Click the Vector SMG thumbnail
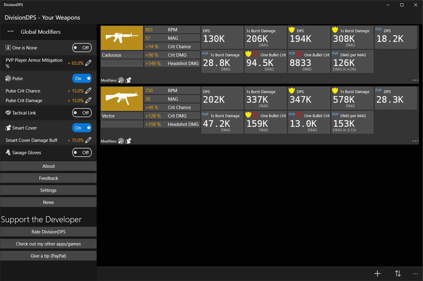The height and width of the screenshot is (281, 423). click(x=122, y=99)
